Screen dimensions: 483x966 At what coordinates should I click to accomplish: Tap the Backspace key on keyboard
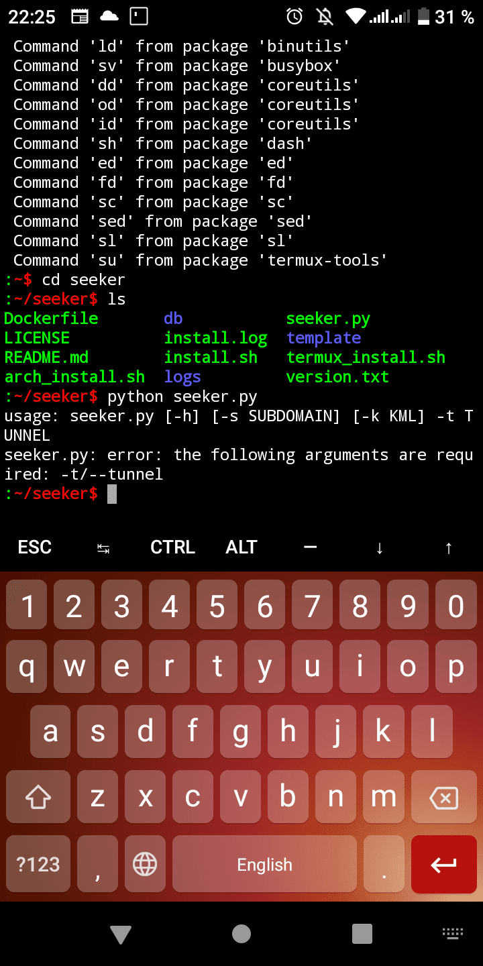coord(443,797)
